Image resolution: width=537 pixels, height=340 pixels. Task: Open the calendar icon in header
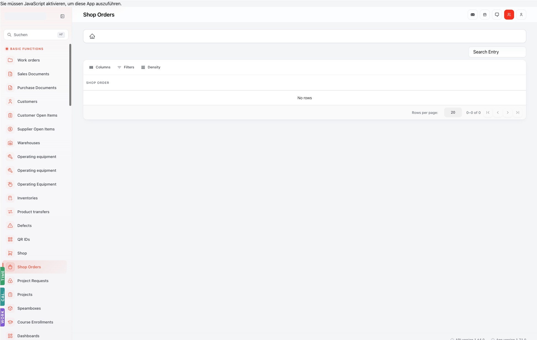pos(485,15)
